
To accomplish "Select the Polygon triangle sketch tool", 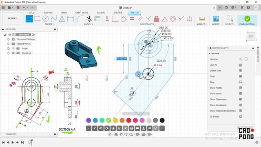I will click(x=62, y=19).
